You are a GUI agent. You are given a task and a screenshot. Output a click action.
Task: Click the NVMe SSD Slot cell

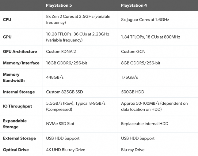[60, 124]
